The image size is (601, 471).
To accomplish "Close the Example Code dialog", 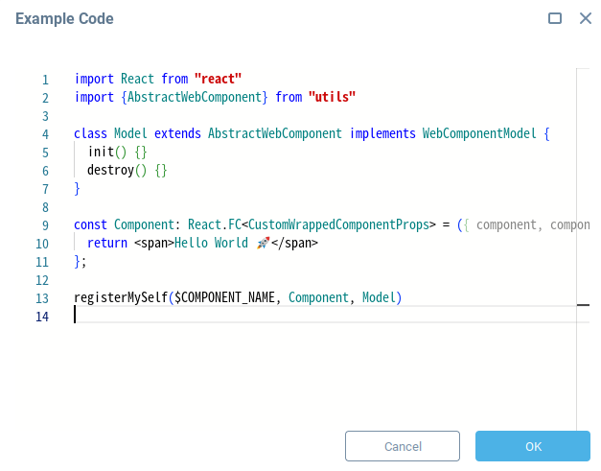I will (585, 18).
